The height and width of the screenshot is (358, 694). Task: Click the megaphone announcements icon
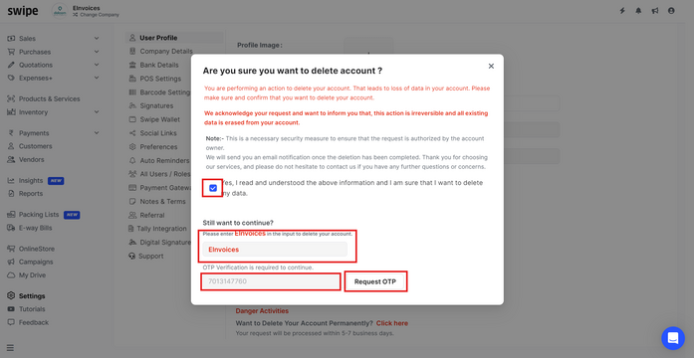click(654, 11)
